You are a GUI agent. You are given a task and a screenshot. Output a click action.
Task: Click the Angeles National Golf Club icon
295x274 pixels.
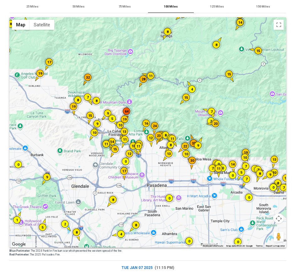(x=17, y=75)
